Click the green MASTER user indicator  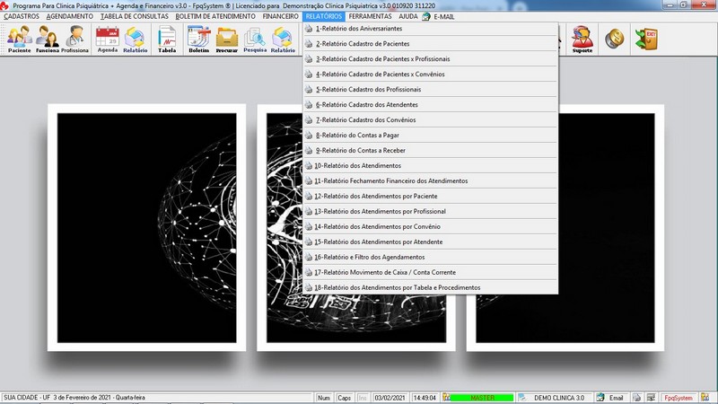[x=482, y=398]
